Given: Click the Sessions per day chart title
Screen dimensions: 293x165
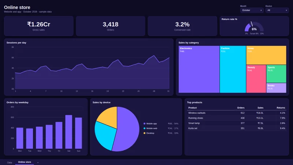Looking at the screenshot, I should tap(16, 43).
